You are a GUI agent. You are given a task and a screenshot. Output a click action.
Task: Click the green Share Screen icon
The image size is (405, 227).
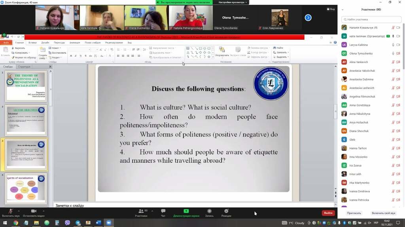pos(186,211)
